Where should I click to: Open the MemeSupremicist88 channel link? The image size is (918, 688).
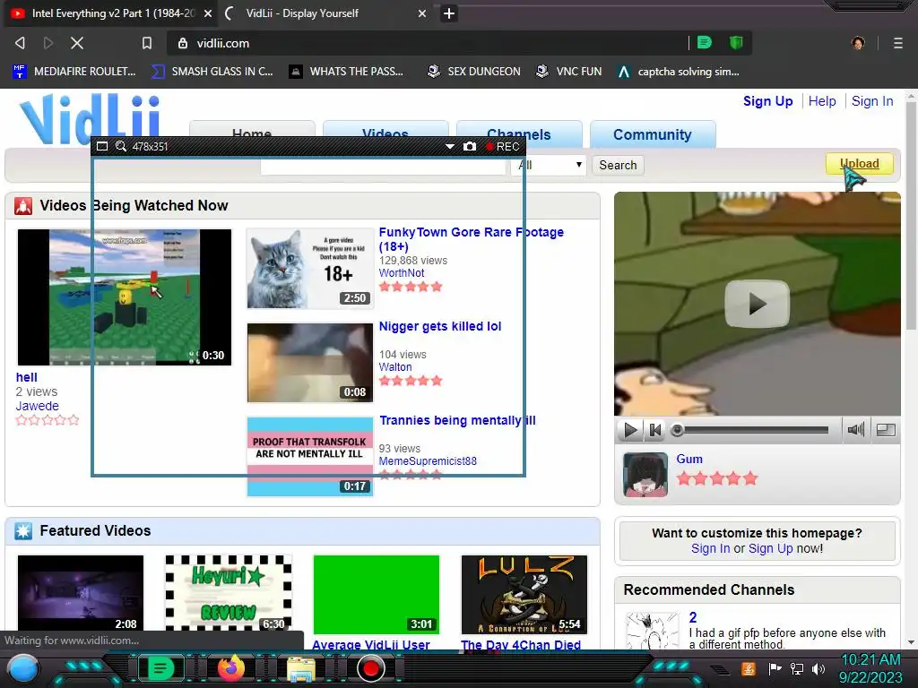pos(428,461)
